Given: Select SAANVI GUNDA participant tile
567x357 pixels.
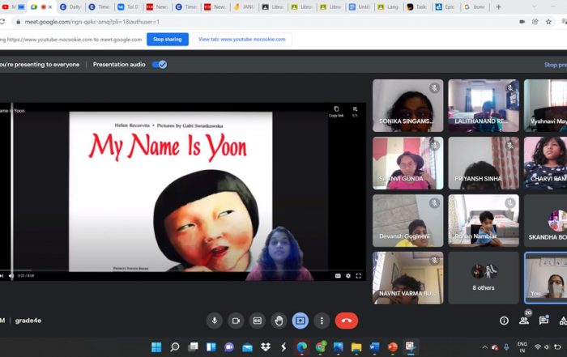Looking at the screenshot, I should [x=408, y=163].
